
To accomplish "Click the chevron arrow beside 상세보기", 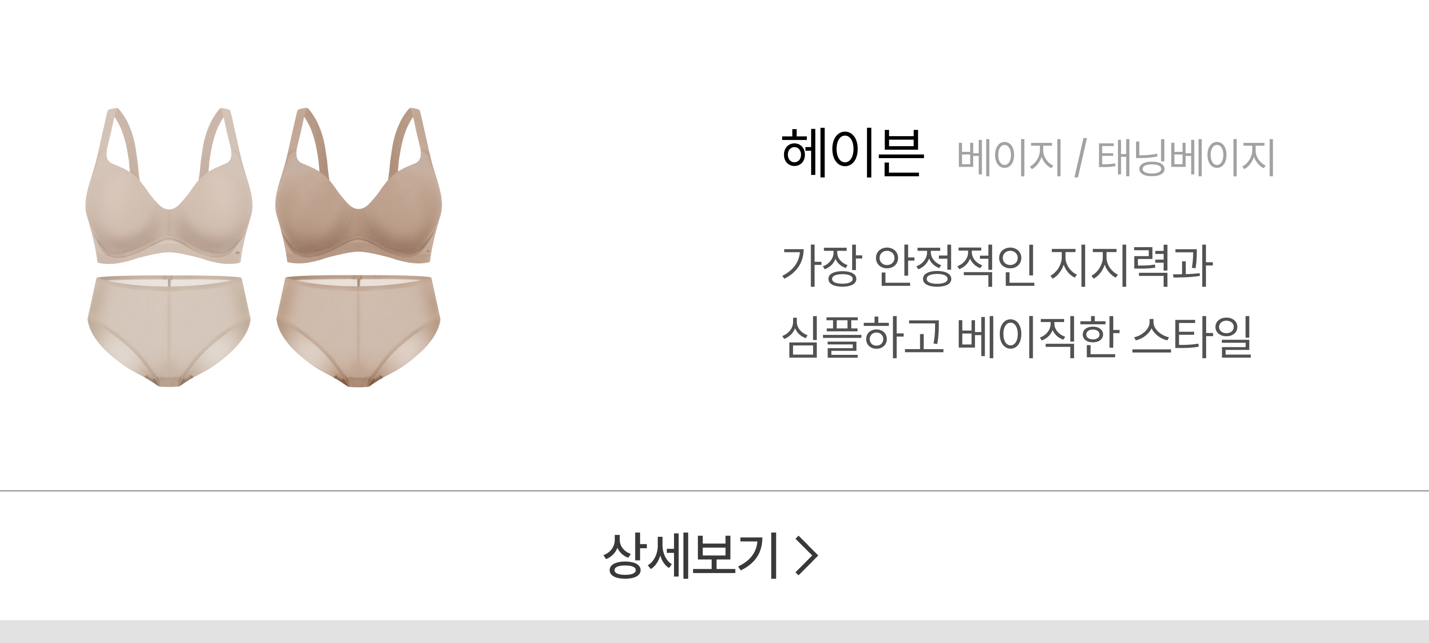I will pyautogui.click(x=806, y=555).
